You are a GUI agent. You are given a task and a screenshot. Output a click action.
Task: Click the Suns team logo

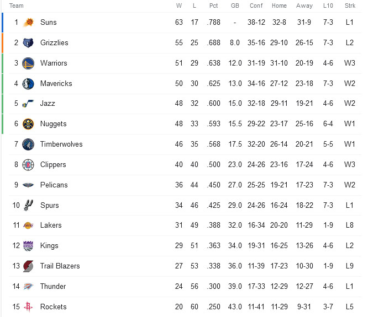(x=28, y=23)
